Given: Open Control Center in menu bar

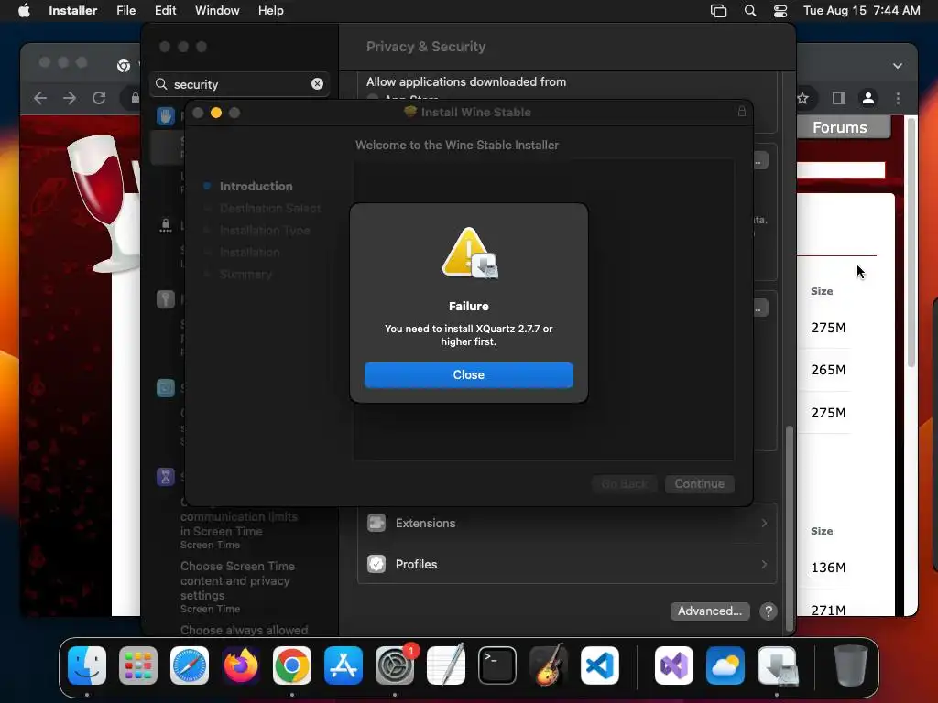Looking at the screenshot, I should [780, 11].
